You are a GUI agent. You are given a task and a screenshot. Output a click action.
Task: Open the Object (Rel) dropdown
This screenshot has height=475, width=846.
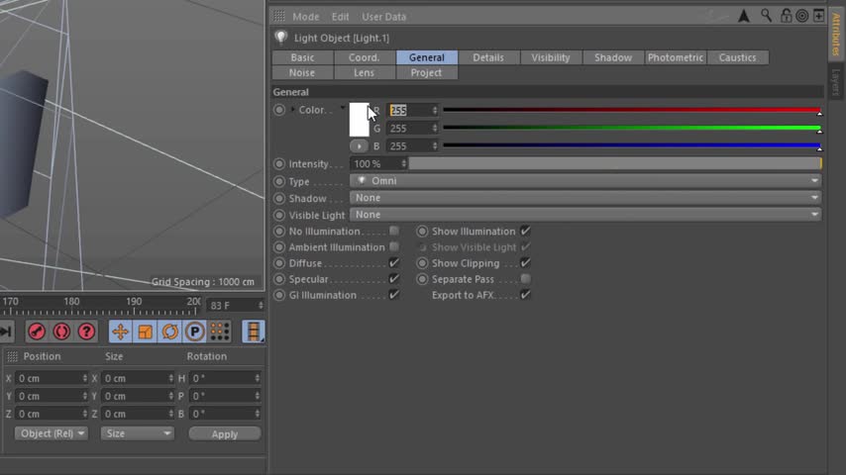coord(51,433)
